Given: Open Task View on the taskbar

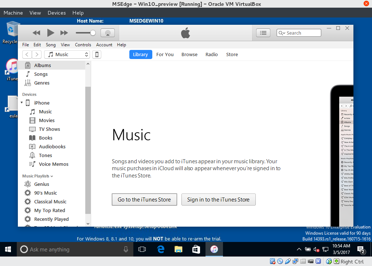Looking at the screenshot, I should [x=142, y=249].
